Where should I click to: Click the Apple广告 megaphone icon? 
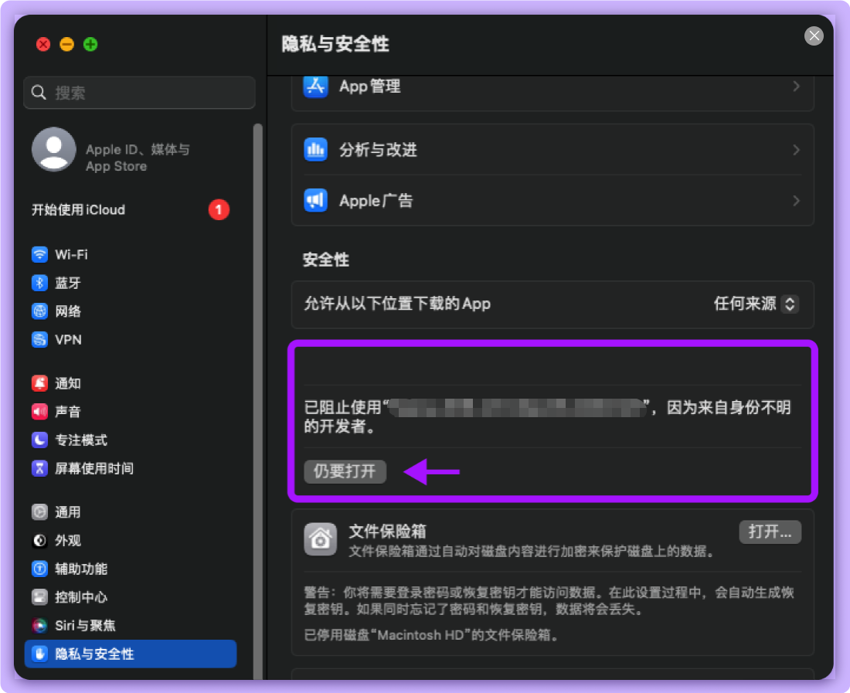point(315,200)
